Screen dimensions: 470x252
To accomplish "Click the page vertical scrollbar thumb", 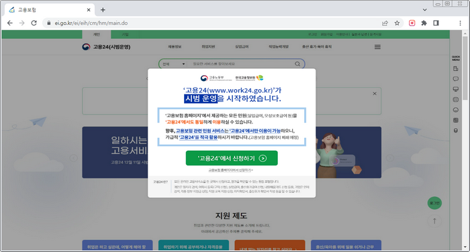I will coord(465,68).
